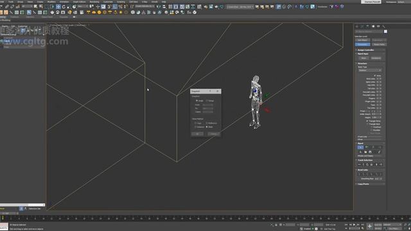Select Single radio in Snapshot dialog
The height and width of the screenshot is (231, 411).
tap(197, 101)
